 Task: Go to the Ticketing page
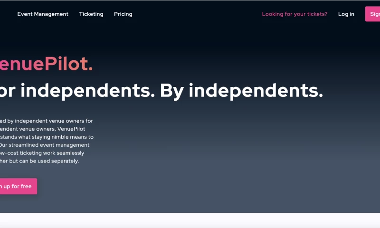tap(91, 14)
